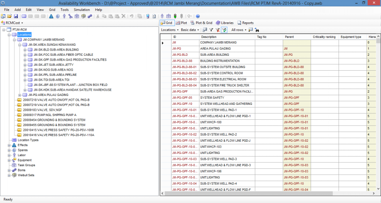Toggle the Grid view button
This screenshot has height=203, width=381.
click(x=167, y=23)
